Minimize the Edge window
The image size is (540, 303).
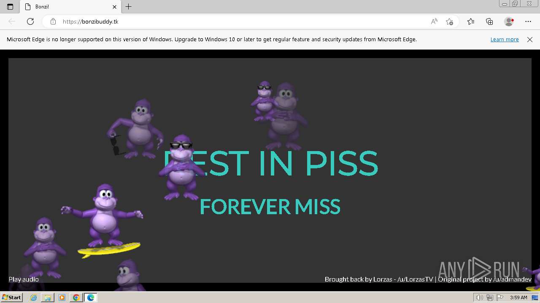tap(504, 4)
